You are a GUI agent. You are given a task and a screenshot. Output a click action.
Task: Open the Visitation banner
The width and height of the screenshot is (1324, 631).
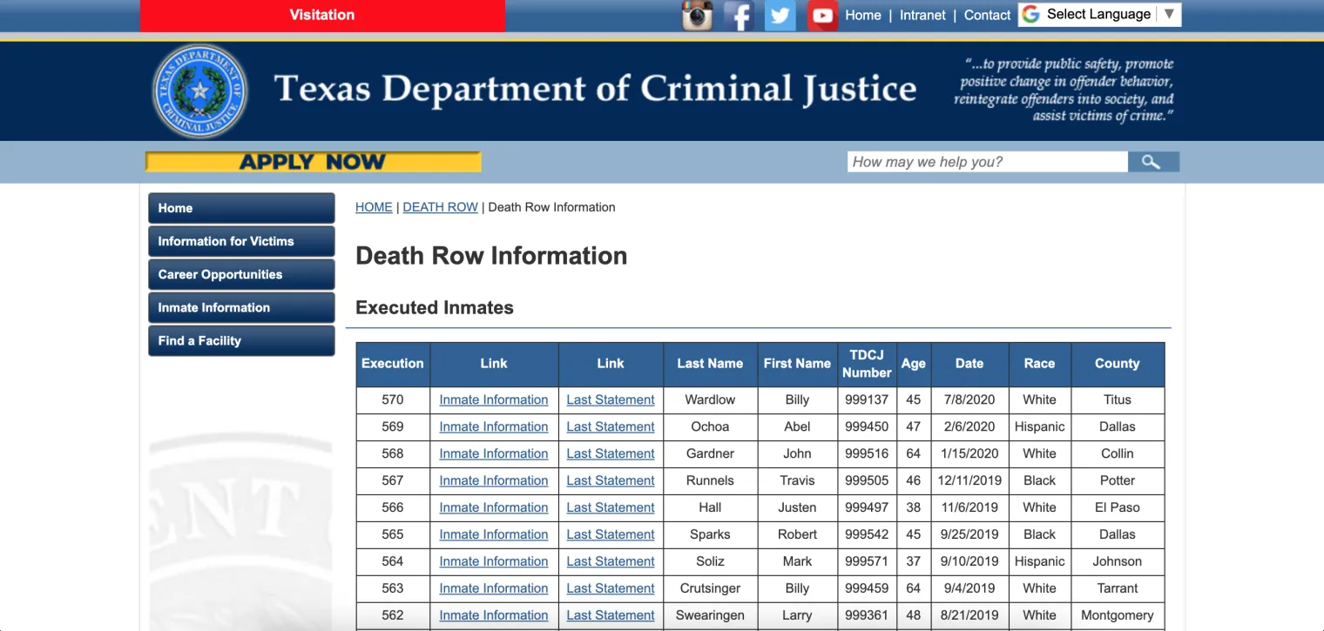[322, 15]
